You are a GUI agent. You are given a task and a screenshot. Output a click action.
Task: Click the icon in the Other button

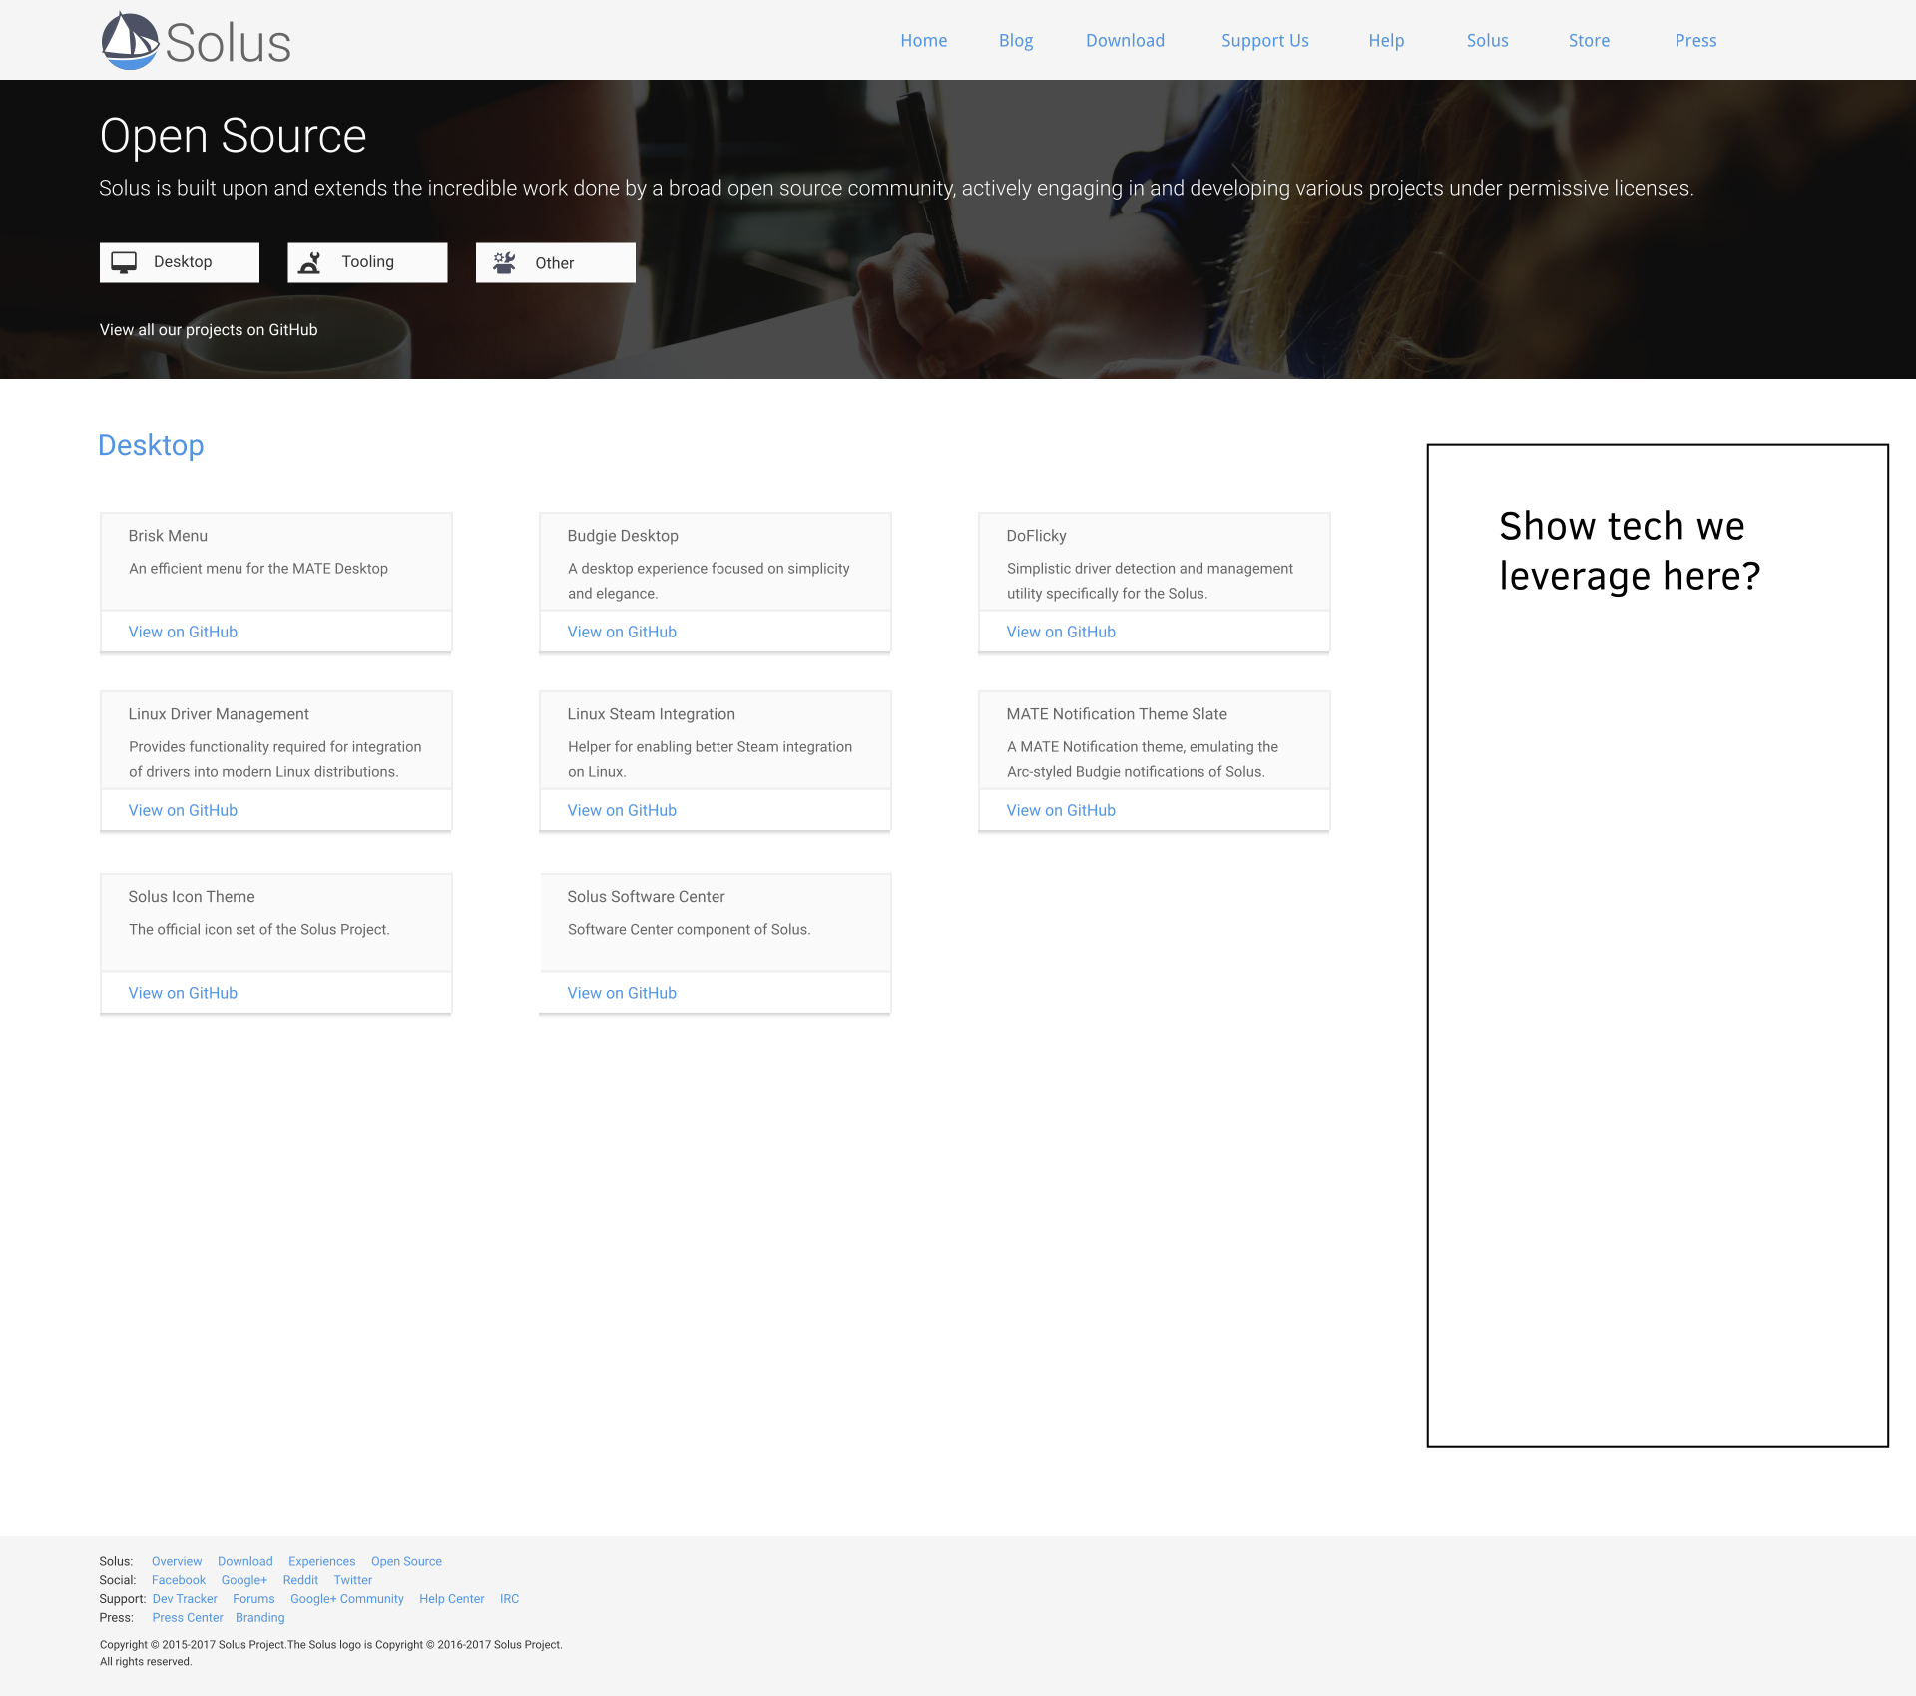tap(504, 262)
